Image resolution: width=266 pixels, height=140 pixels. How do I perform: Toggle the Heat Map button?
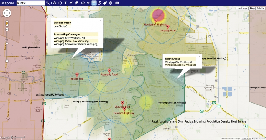242,8
